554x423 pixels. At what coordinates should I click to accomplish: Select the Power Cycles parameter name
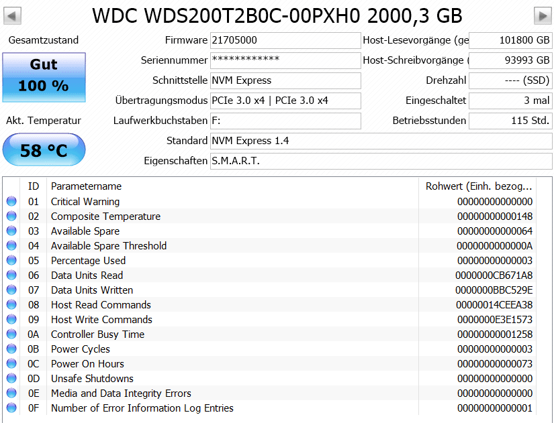pyautogui.click(x=81, y=349)
